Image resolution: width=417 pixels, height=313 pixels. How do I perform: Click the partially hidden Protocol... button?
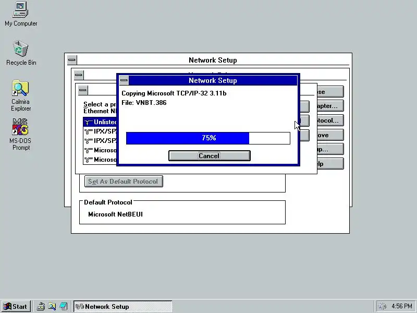pos(330,121)
